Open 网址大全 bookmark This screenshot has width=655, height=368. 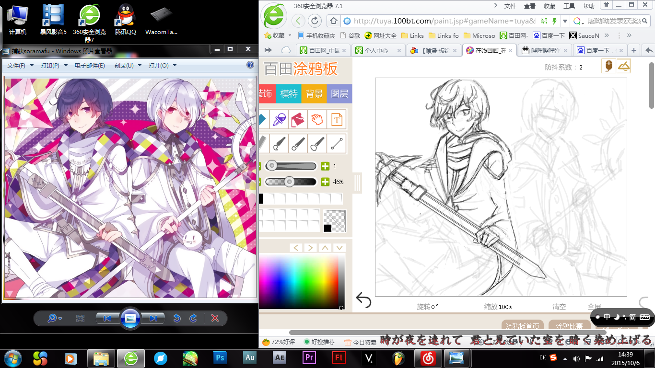click(381, 35)
